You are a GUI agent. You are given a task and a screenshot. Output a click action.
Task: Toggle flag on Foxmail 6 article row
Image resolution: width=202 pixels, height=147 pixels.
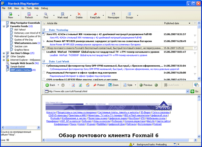pos(195,48)
